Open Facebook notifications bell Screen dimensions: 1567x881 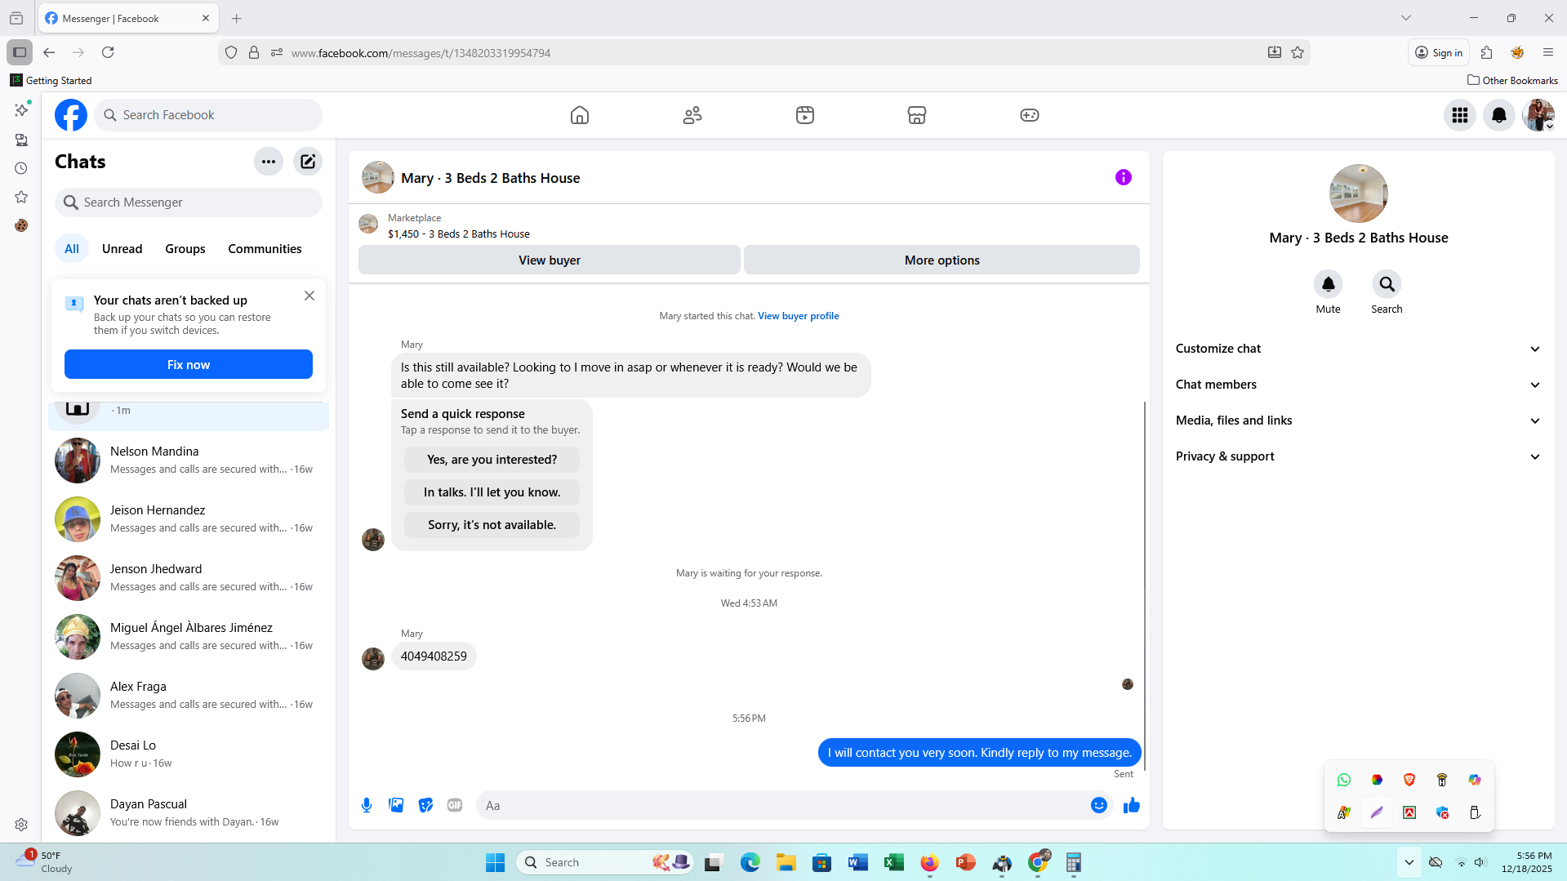coord(1499,115)
